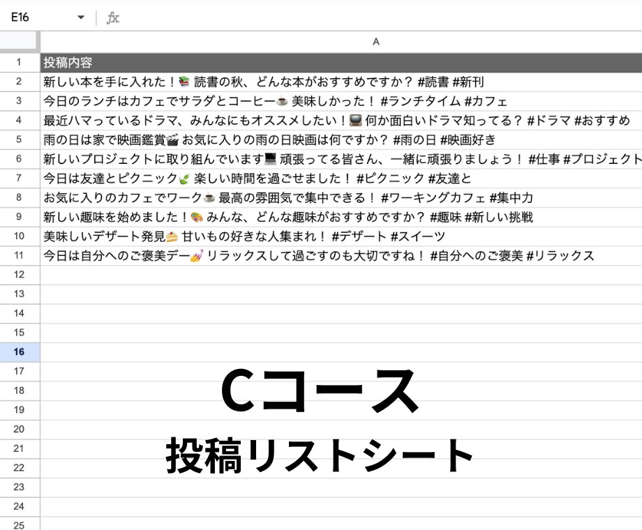The width and height of the screenshot is (642, 530).
Task: Select row 11 header
Action: [x=20, y=256]
